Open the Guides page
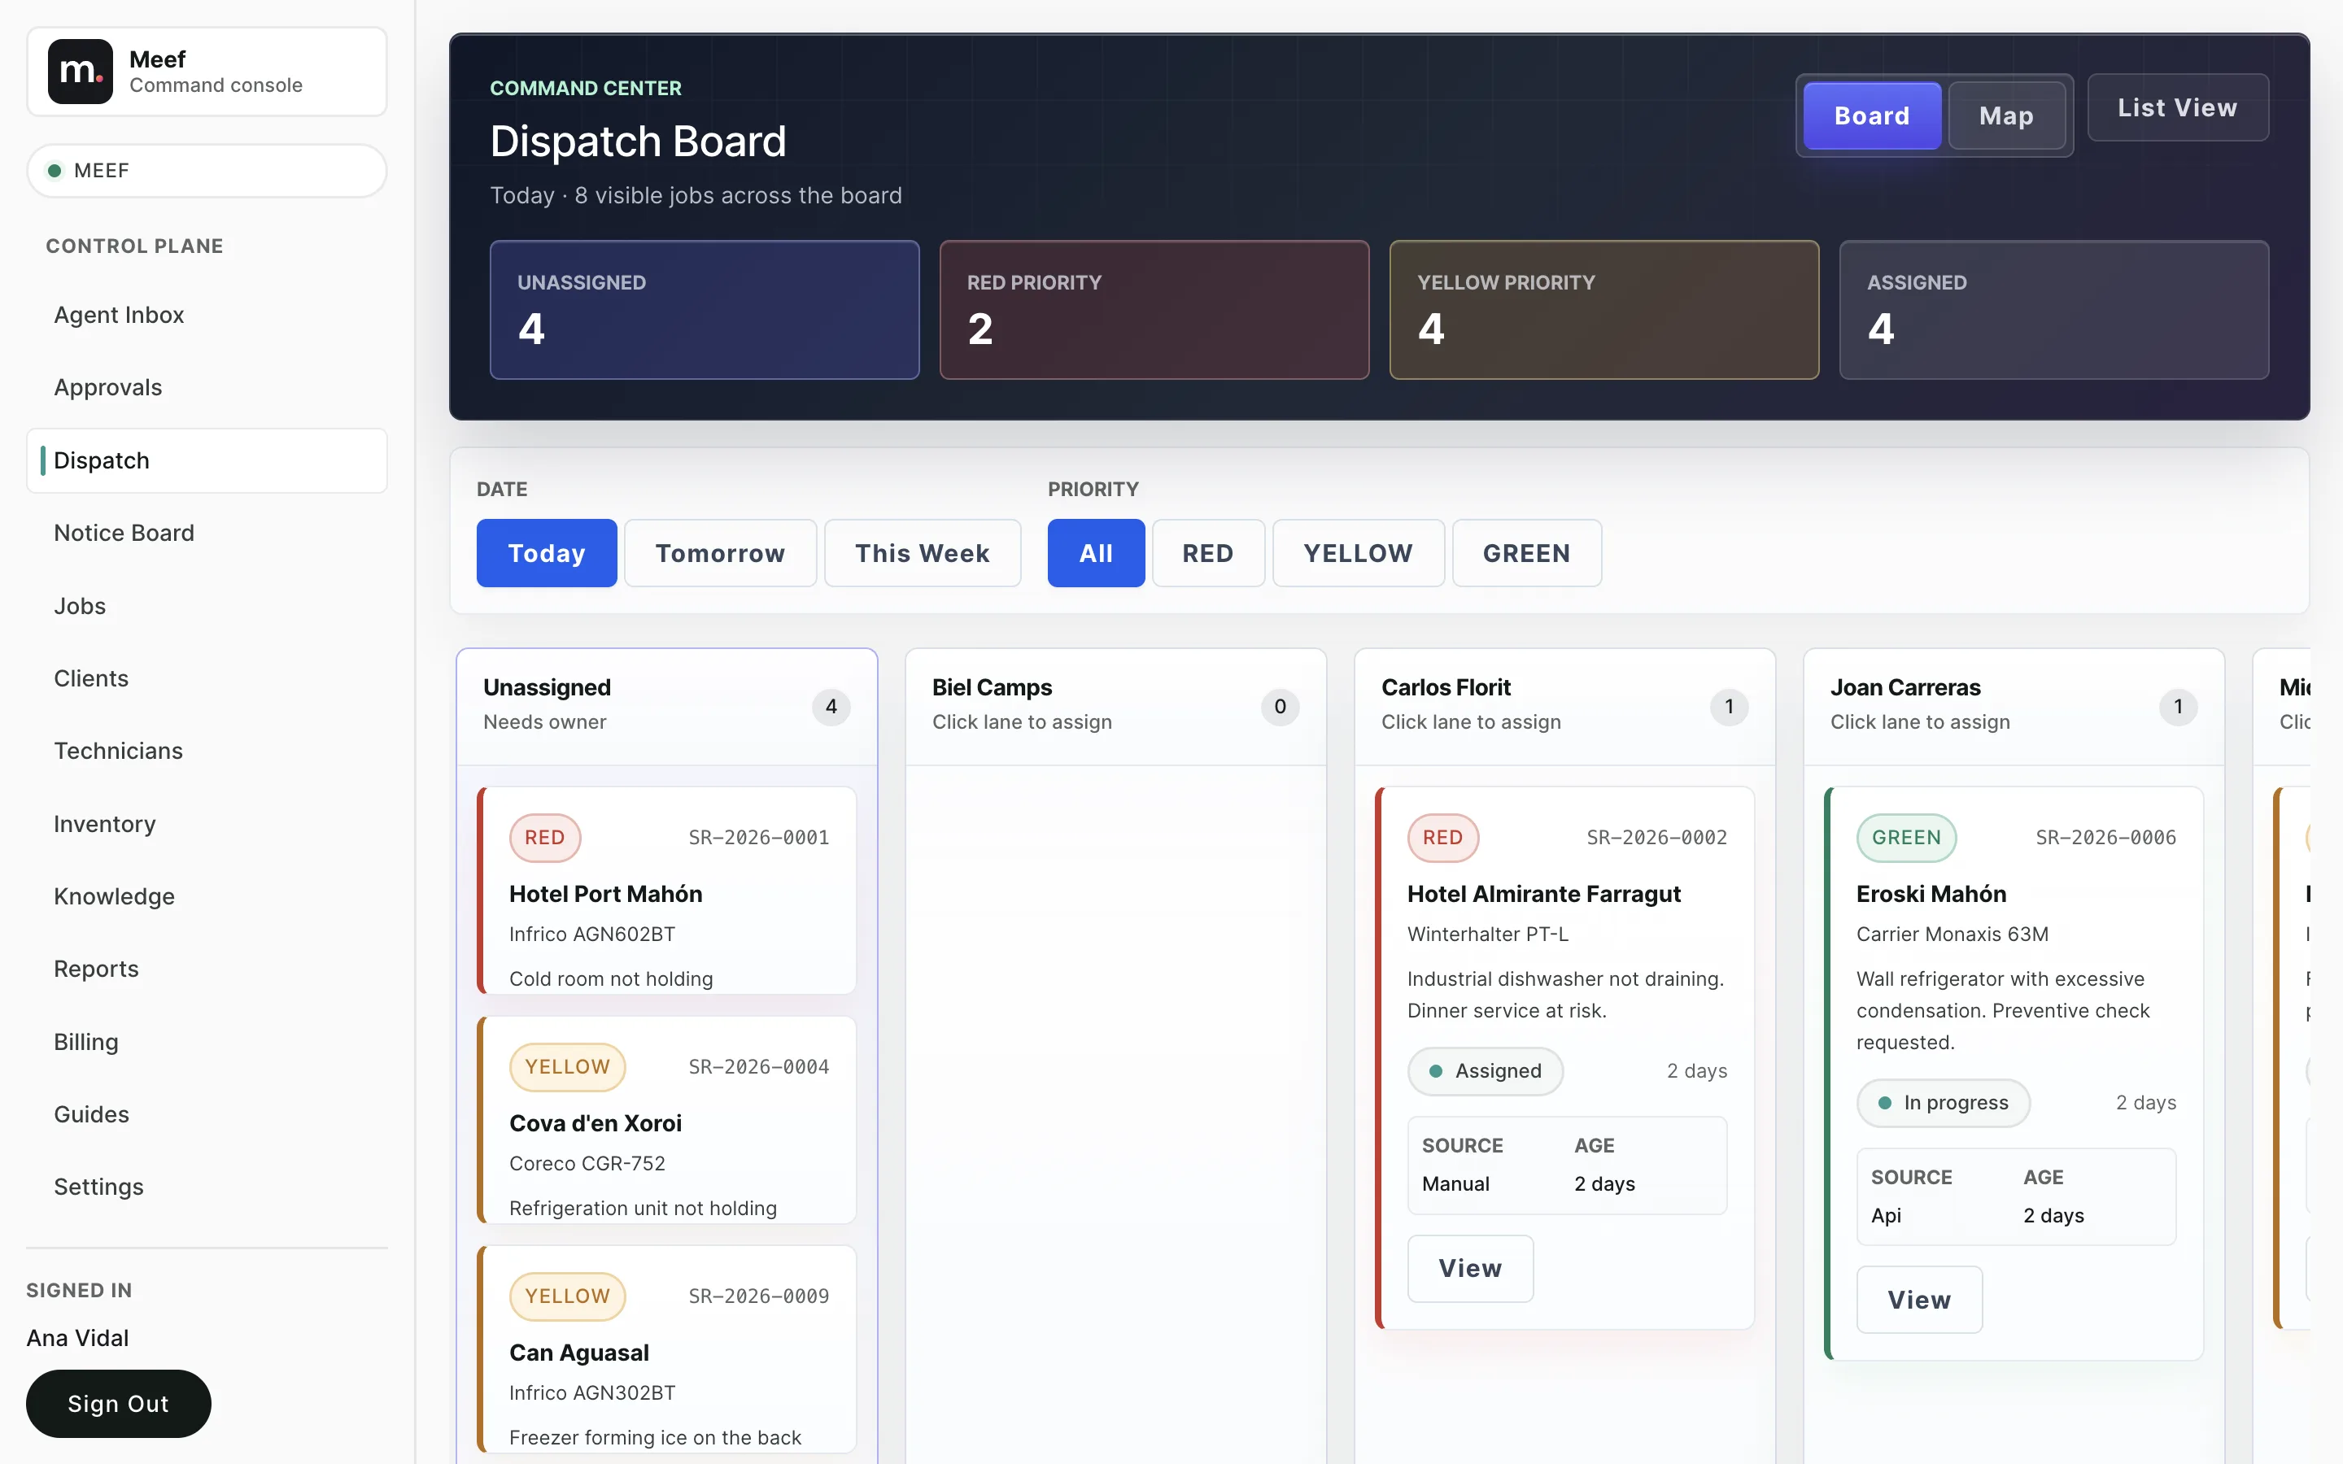 coord(206,1113)
